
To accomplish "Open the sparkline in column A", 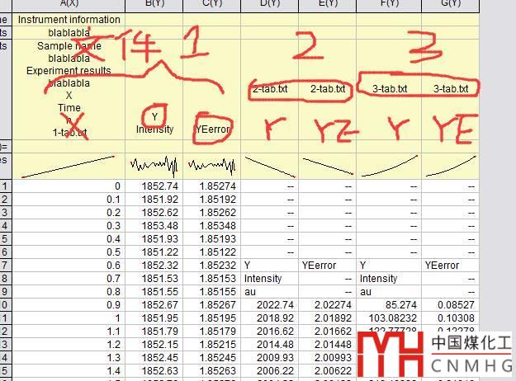I will pyautogui.click(x=69, y=165).
